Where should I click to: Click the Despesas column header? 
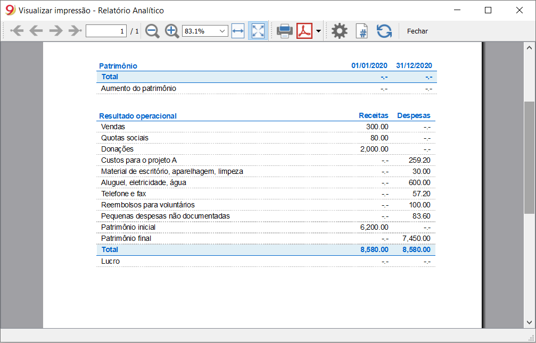click(x=414, y=115)
